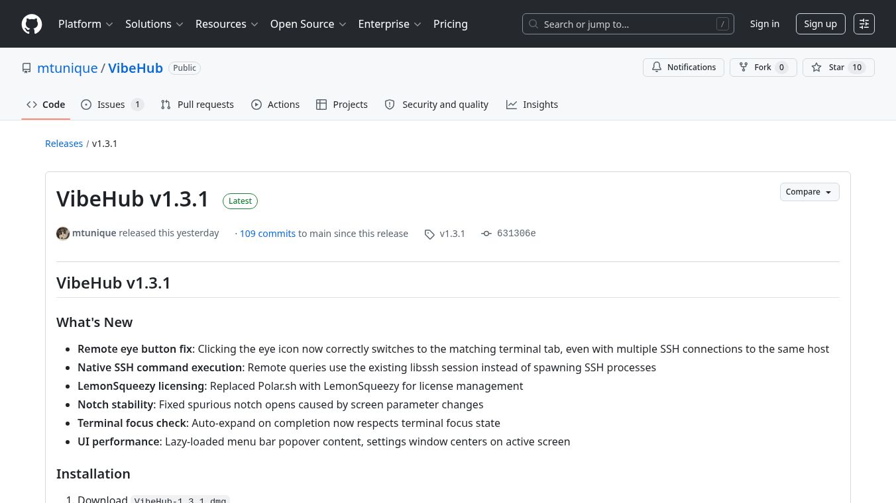Switch to the Actions tab
Screen dimensions: 896x503
click(276, 105)
